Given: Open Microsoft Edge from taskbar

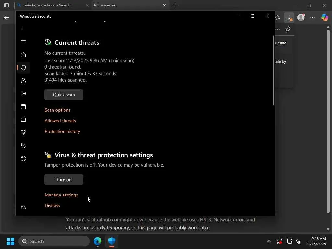Looking at the screenshot, I should (98, 241).
